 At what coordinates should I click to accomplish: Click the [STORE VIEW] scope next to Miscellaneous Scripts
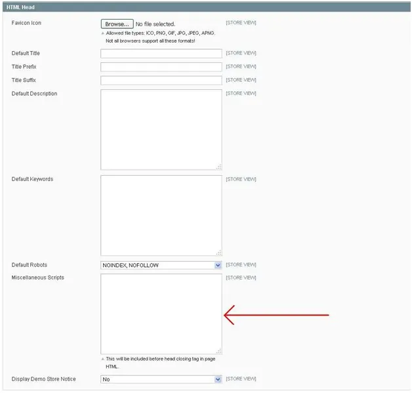point(241,278)
